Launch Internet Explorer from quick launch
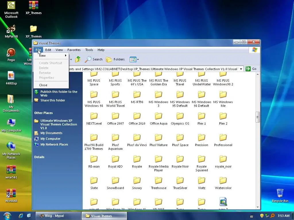The width and height of the screenshot is (294, 220). click(x=21, y=216)
